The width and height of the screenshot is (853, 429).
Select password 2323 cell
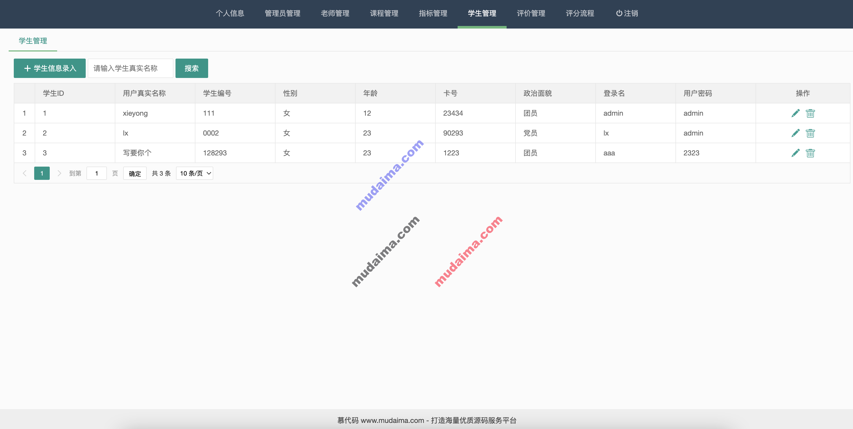point(716,153)
